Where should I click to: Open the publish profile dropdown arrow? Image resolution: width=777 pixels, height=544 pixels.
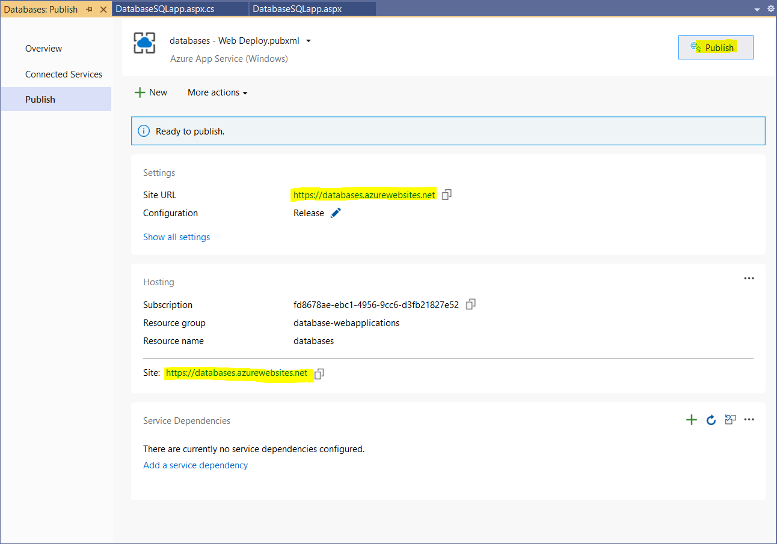click(x=309, y=41)
